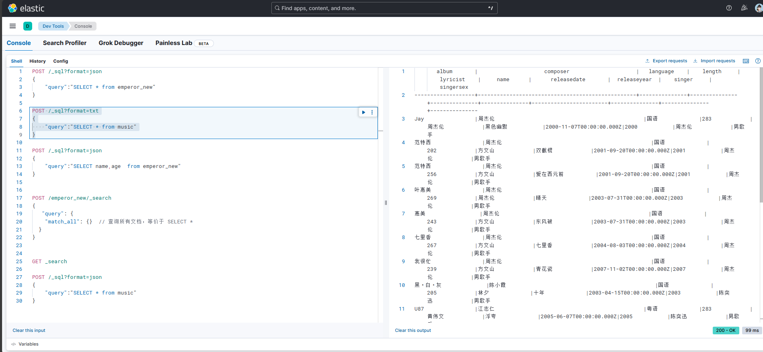Click the 200 - OK status badge
Viewport: 763px width, 352px height.
(726, 330)
